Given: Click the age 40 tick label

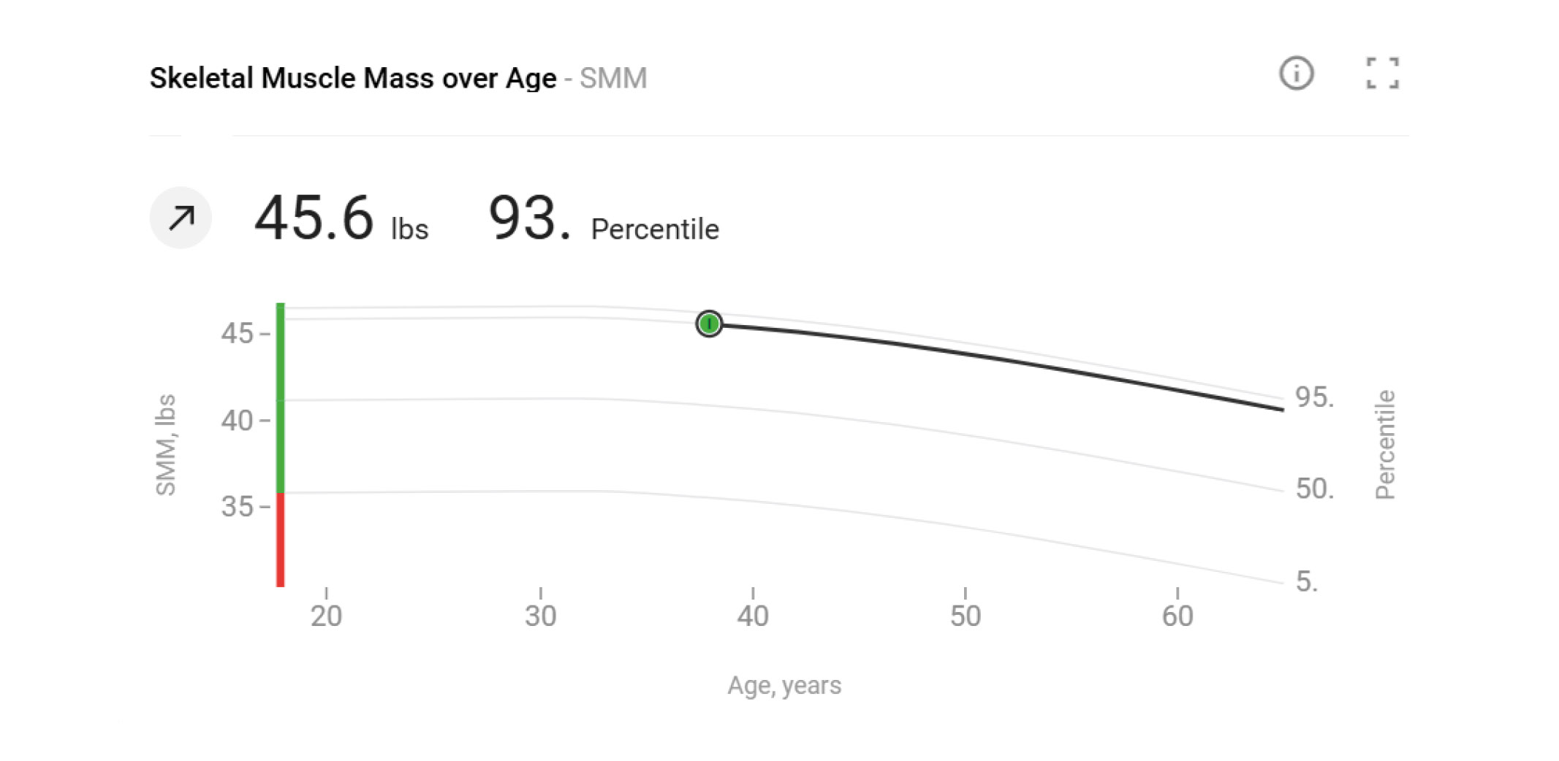Looking at the screenshot, I should pyautogui.click(x=752, y=616).
